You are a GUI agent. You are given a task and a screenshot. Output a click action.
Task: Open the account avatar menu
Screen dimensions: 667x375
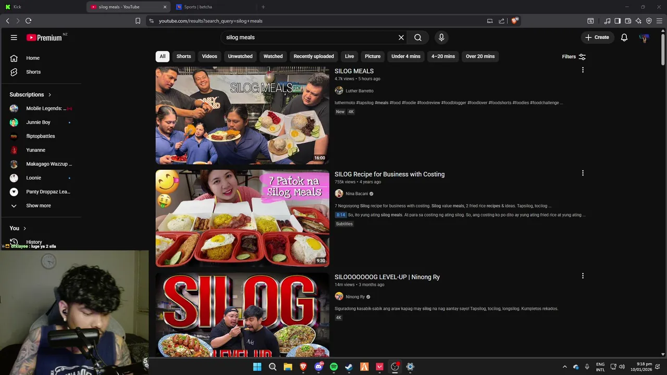tap(645, 37)
